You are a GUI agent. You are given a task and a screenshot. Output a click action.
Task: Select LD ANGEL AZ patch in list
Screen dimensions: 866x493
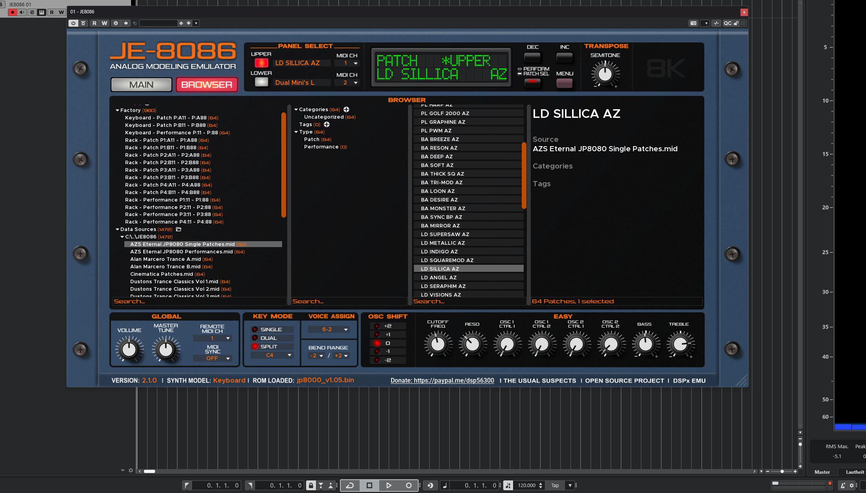439,278
